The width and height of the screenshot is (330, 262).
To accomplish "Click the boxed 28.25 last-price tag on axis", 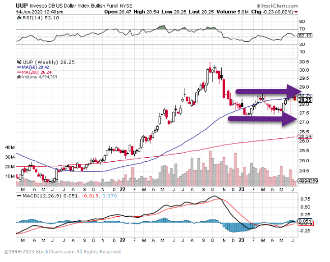I will tap(305, 100).
